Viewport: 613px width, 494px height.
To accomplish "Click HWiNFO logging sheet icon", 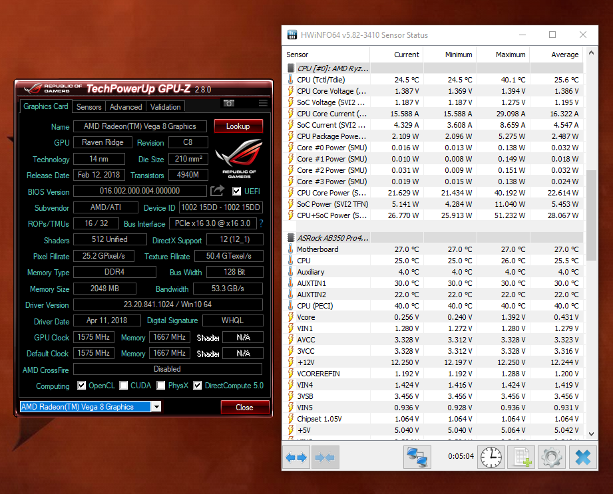I will (x=522, y=457).
